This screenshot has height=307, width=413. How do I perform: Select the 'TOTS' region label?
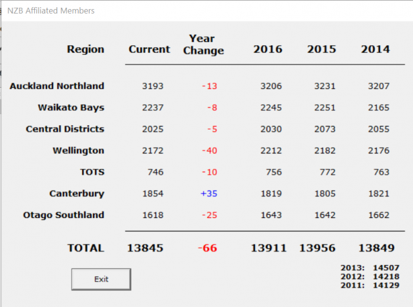coord(92,172)
